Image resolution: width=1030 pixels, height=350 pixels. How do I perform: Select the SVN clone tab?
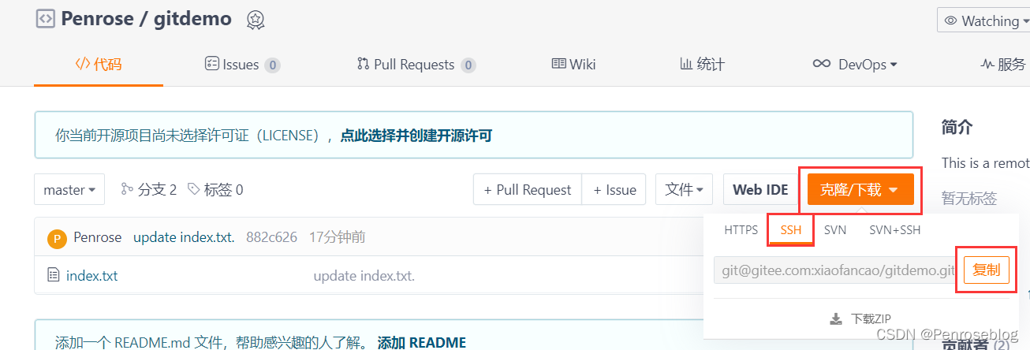(x=835, y=230)
